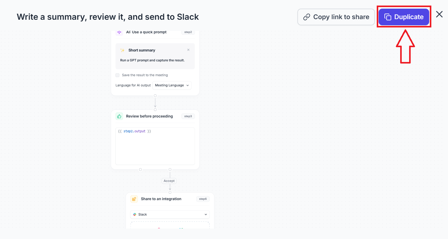
Task: Enable Save the result to the meeting
Action: click(118, 75)
